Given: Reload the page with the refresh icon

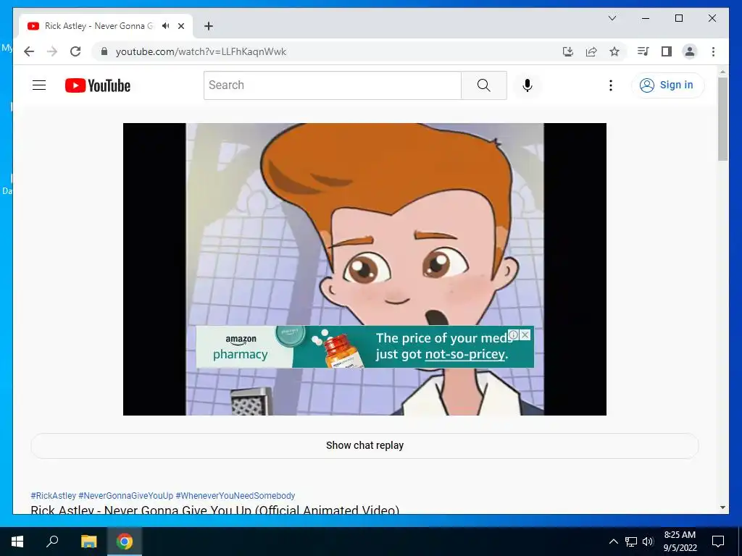Looking at the screenshot, I should point(75,51).
